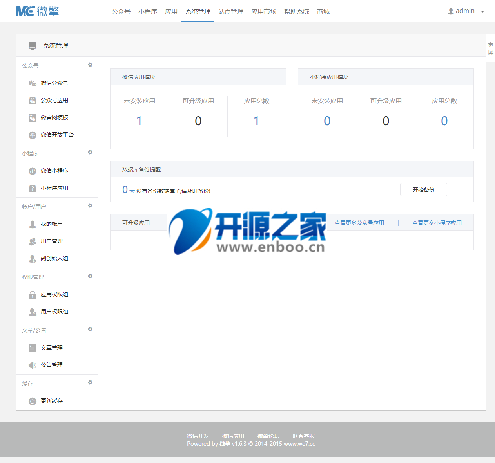Open 公众号应用 in the sidebar
The image size is (495, 463).
point(54,100)
